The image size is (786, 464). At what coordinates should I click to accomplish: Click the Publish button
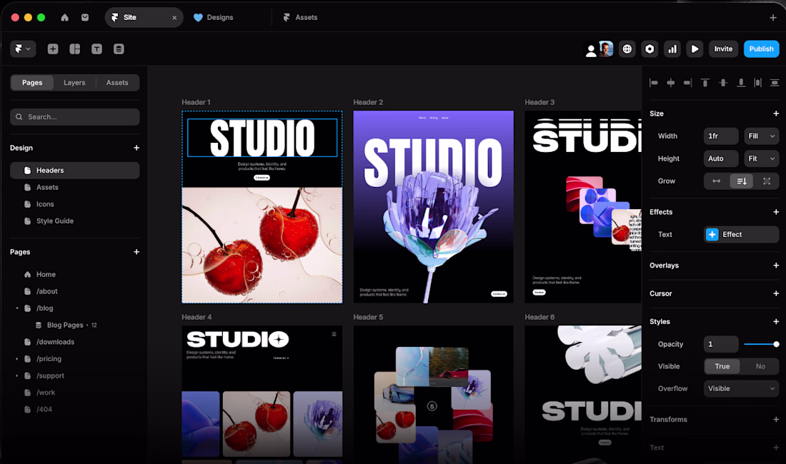762,49
